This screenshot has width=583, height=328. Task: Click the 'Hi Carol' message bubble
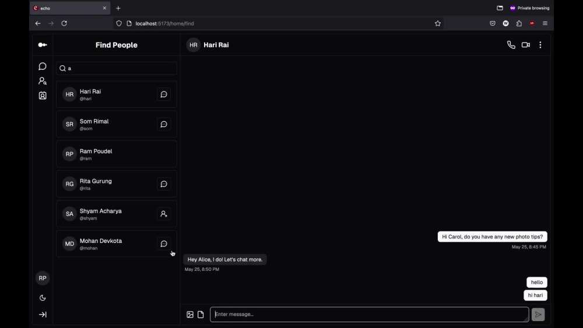[492, 237]
